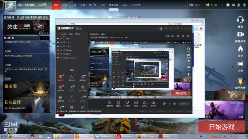Toggle the lock on the 全屏 1 source

[61, 38]
